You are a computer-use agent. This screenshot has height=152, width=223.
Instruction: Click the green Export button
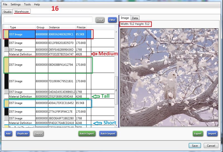tap(198, 134)
